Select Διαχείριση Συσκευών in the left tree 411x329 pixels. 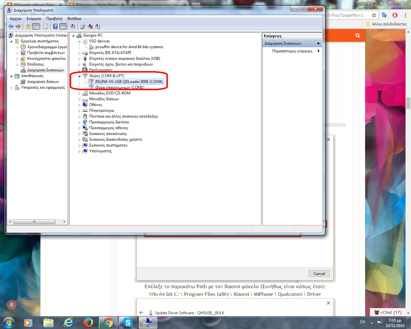(46, 70)
